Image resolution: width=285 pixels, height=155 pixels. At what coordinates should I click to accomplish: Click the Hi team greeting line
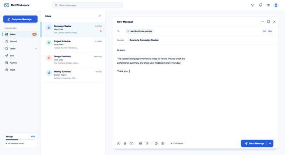121,50
